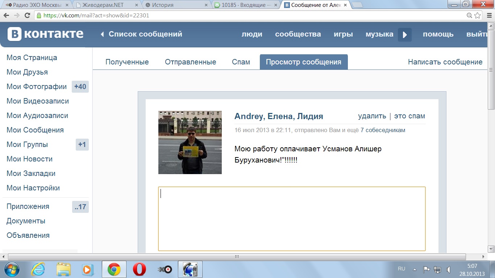Open Мои Закладки
The image size is (495, 278).
pos(31,173)
